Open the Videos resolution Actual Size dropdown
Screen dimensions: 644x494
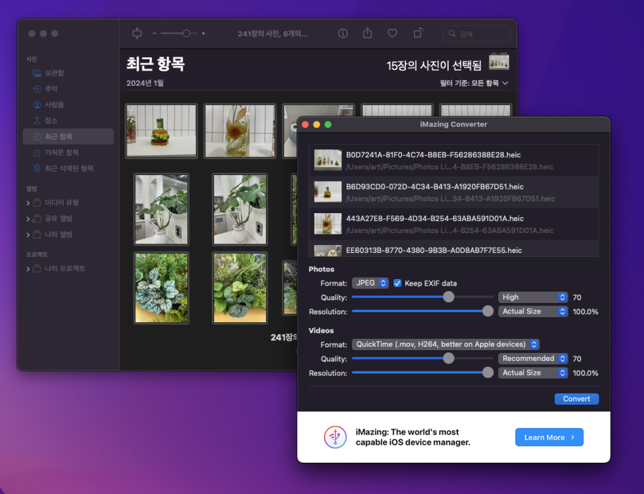coord(533,373)
